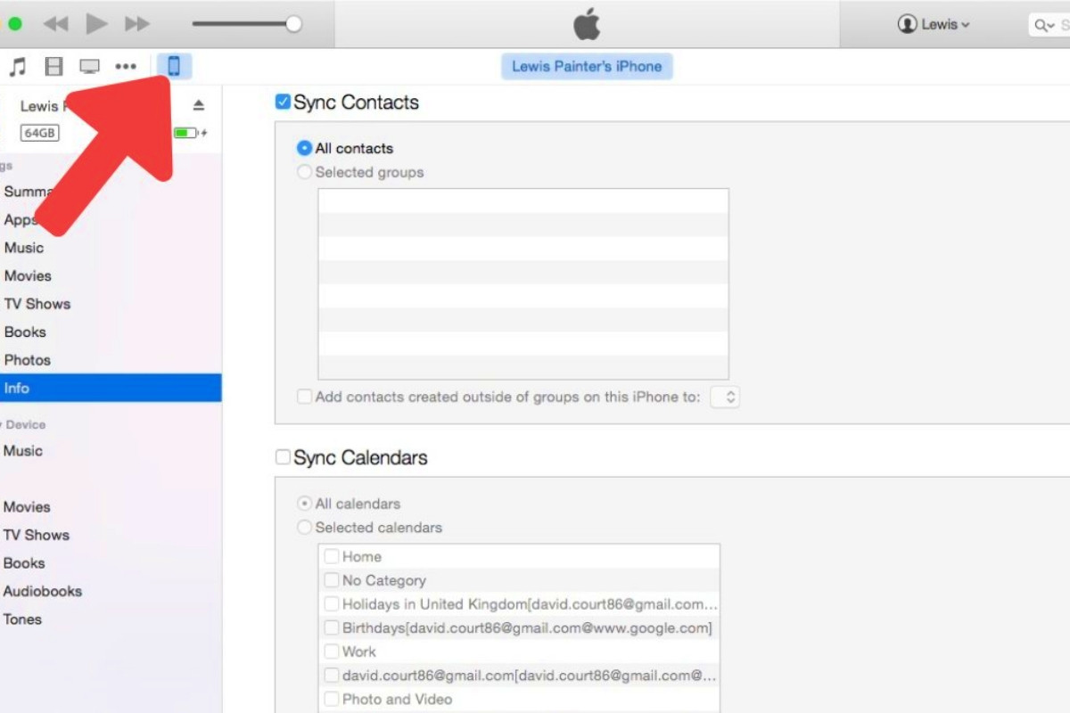Click the empty contacts groups list
This screenshot has width=1070, height=713.
click(x=523, y=284)
